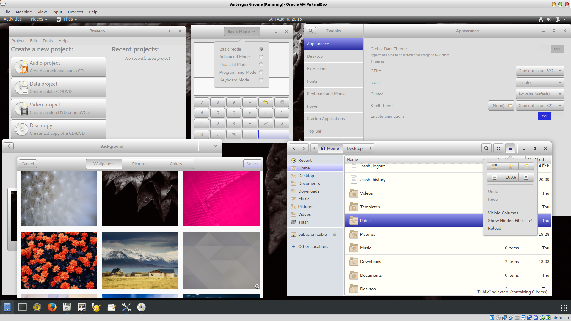This screenshot has height=321, width=571.
Task: Open the wrench and screwdriver settings icon
Action: (126, 307)
